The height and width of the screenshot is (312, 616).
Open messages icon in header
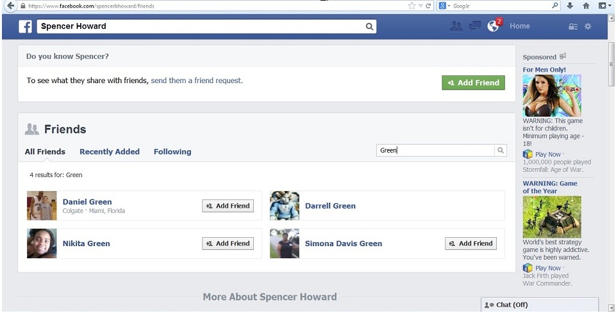475,26
